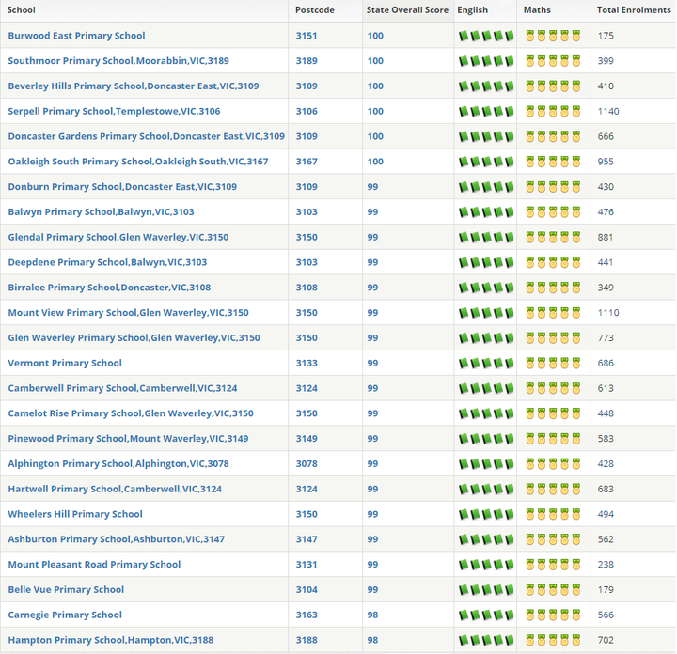Image resolution: width=677 pixels, height=654 pixels.
Task: Open Beverley Hills Primary School link
Action: [x=134, y=86]
